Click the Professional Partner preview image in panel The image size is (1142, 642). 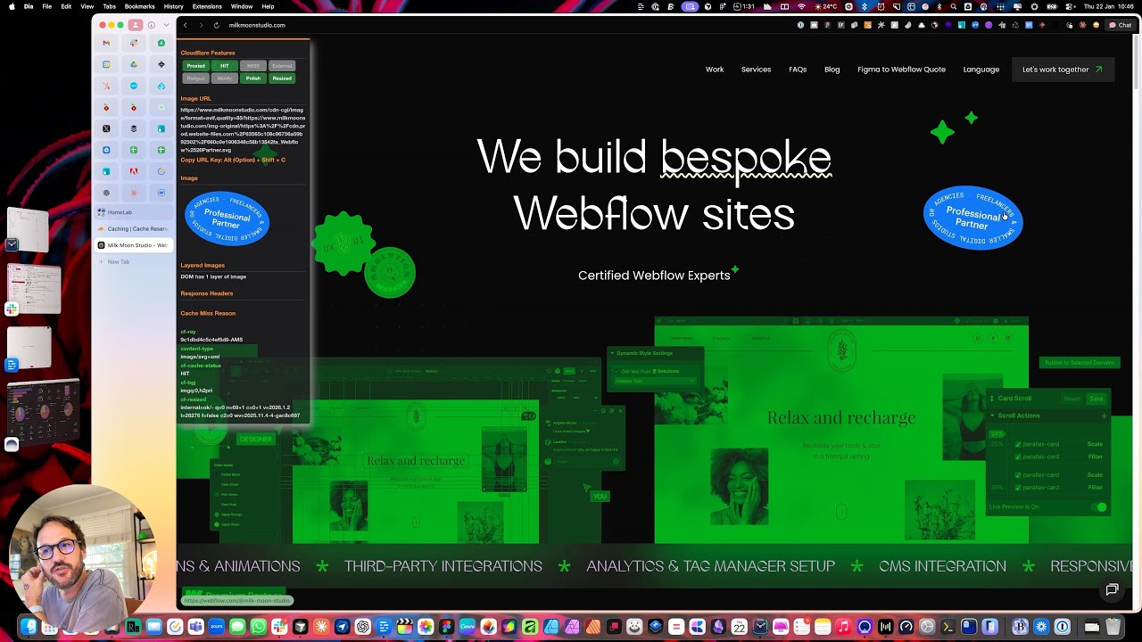click(227, 218)
